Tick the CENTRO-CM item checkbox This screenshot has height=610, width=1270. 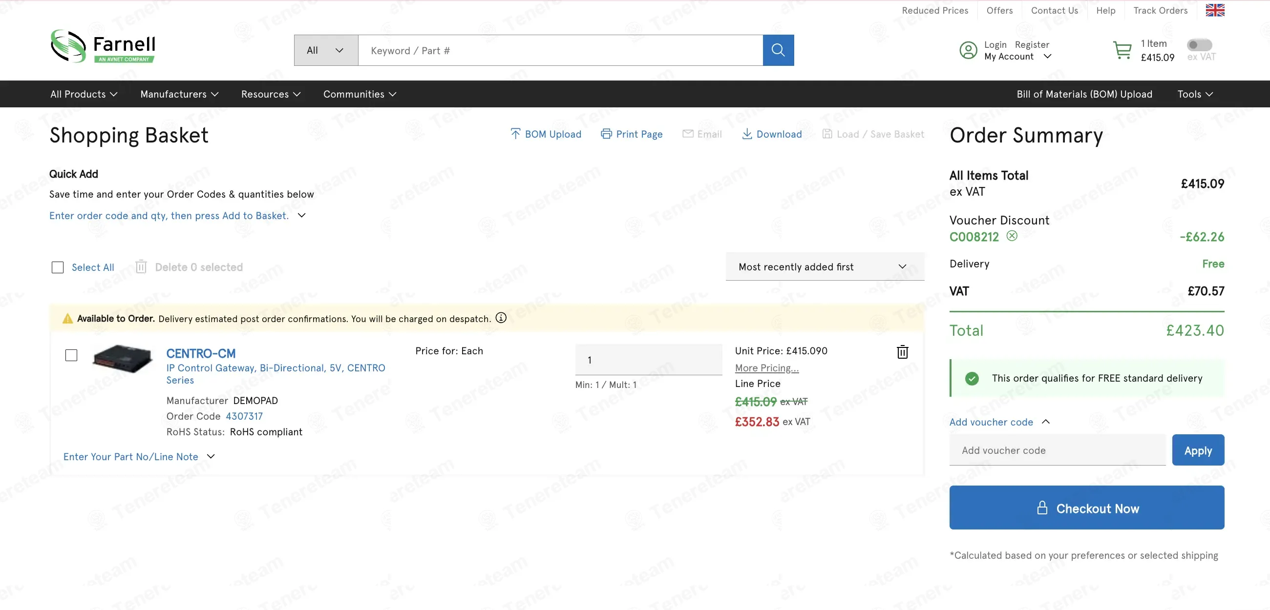point(71,355)
